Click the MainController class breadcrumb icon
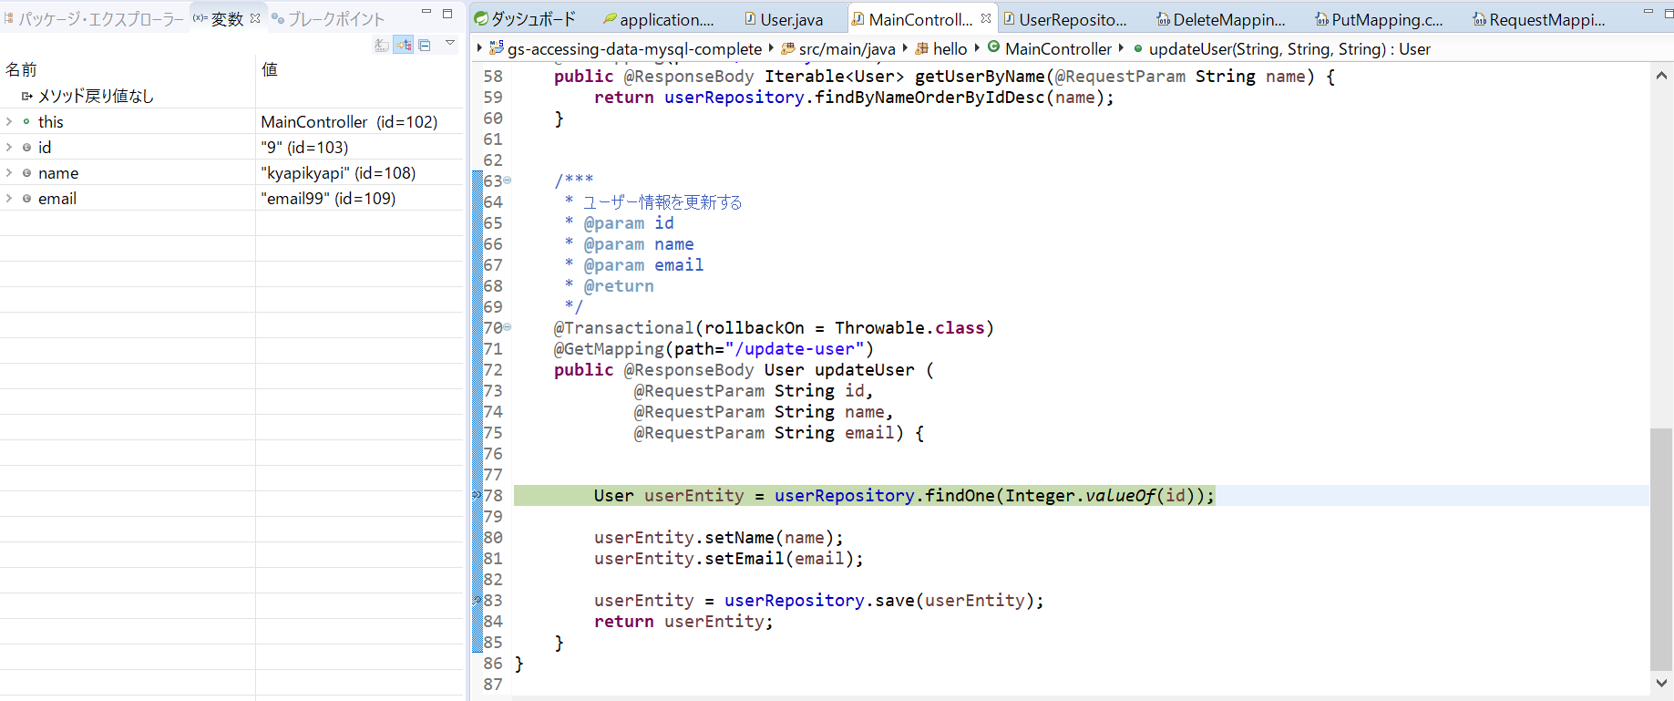The image size is (1674, 701). coord(993,47)
